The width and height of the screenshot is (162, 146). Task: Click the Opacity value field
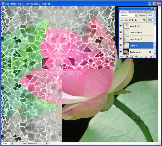tap(150, 15)
